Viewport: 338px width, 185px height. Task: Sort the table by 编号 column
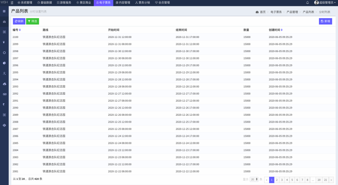pos(20,30)
